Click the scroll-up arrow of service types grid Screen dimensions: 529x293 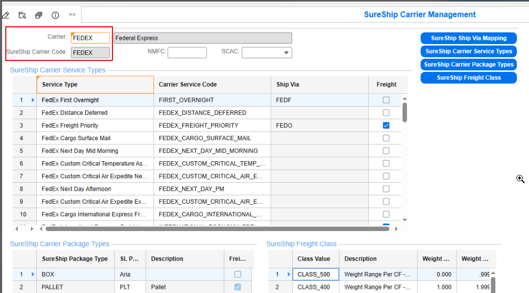coord(404,98)
